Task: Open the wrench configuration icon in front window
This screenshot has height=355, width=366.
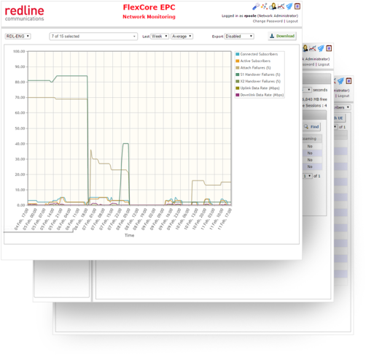Action: (256, 7)
